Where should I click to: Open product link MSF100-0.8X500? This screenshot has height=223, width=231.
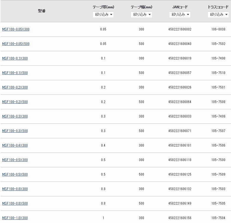pos(15,203)
